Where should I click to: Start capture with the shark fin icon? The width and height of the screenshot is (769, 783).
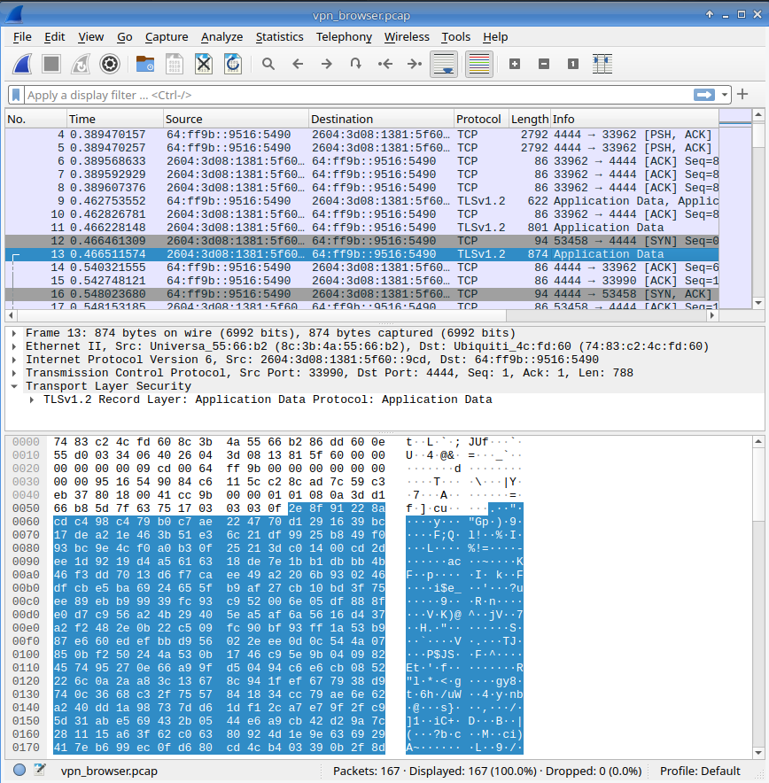tap(22, 64)
